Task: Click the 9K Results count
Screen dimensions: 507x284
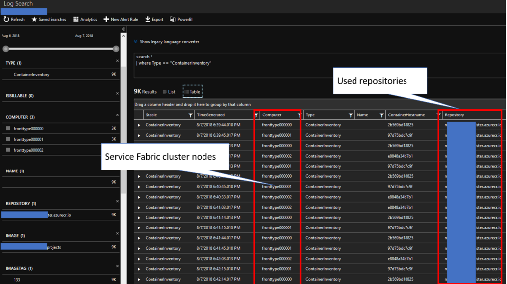Action: pos(145,92)
